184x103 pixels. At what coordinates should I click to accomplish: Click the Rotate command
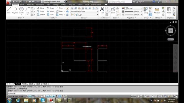pos(51,8)
